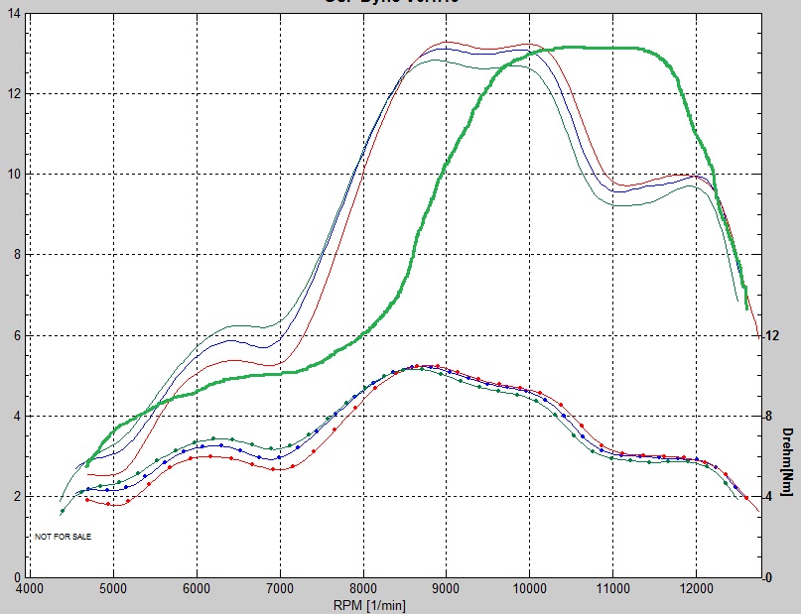Select the 10 label on left axis
This screenshot has height=614, width=801.
click(14, 175)
